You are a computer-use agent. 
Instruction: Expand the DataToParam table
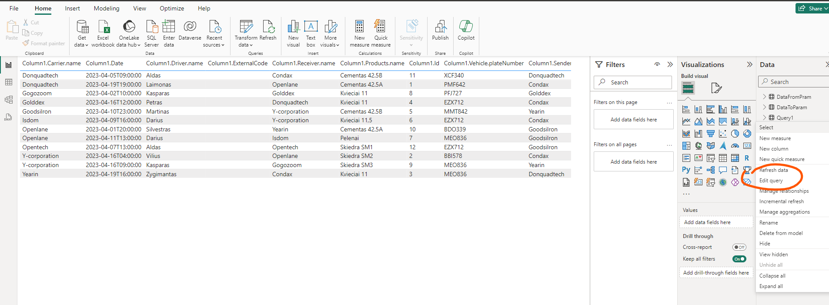[764, 107]
